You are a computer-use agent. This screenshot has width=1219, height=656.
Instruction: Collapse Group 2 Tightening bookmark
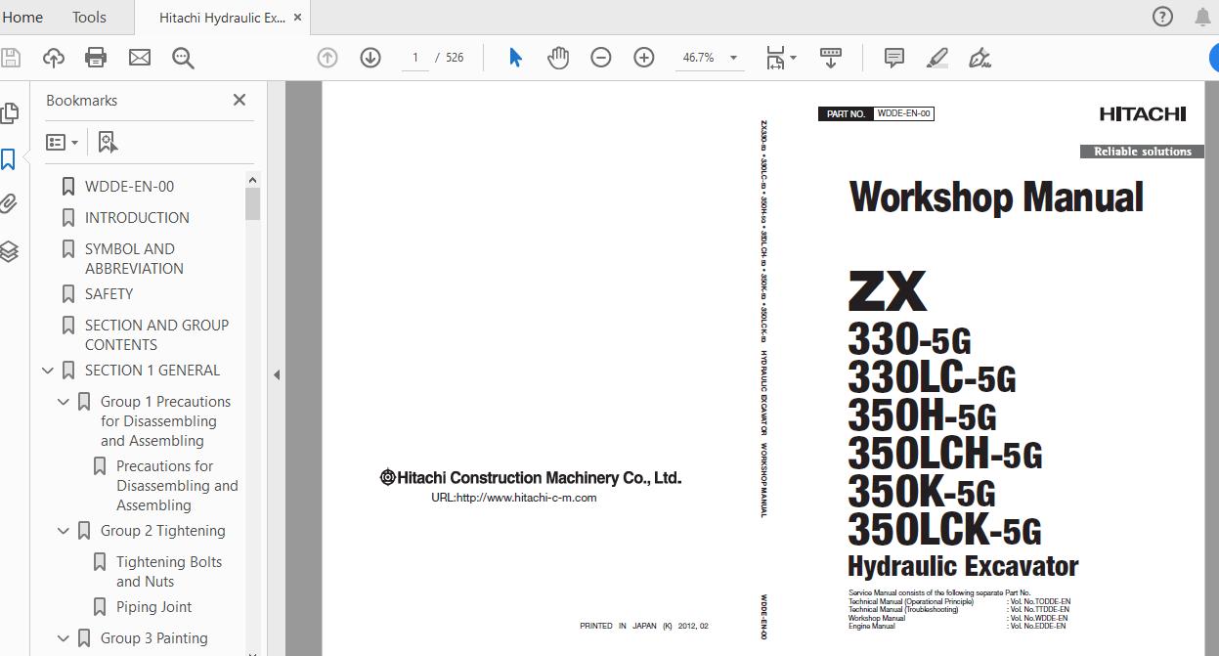tap(64, 531)
